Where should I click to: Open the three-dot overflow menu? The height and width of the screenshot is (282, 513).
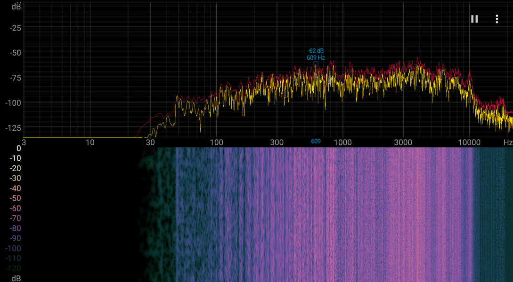click(x=497, y=19)
